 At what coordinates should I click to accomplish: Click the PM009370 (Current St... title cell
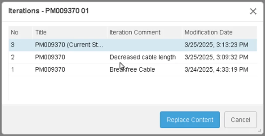click(69, 45)
